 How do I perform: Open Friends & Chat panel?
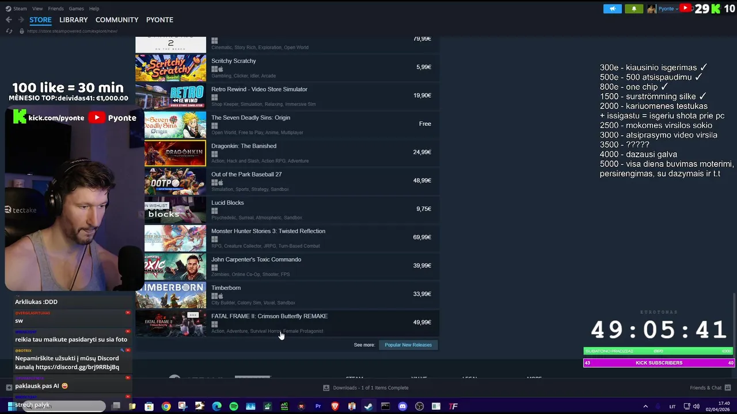705,388
